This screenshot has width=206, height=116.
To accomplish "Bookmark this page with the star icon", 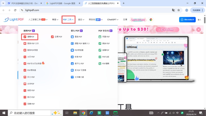I will (x=179, y=10).
